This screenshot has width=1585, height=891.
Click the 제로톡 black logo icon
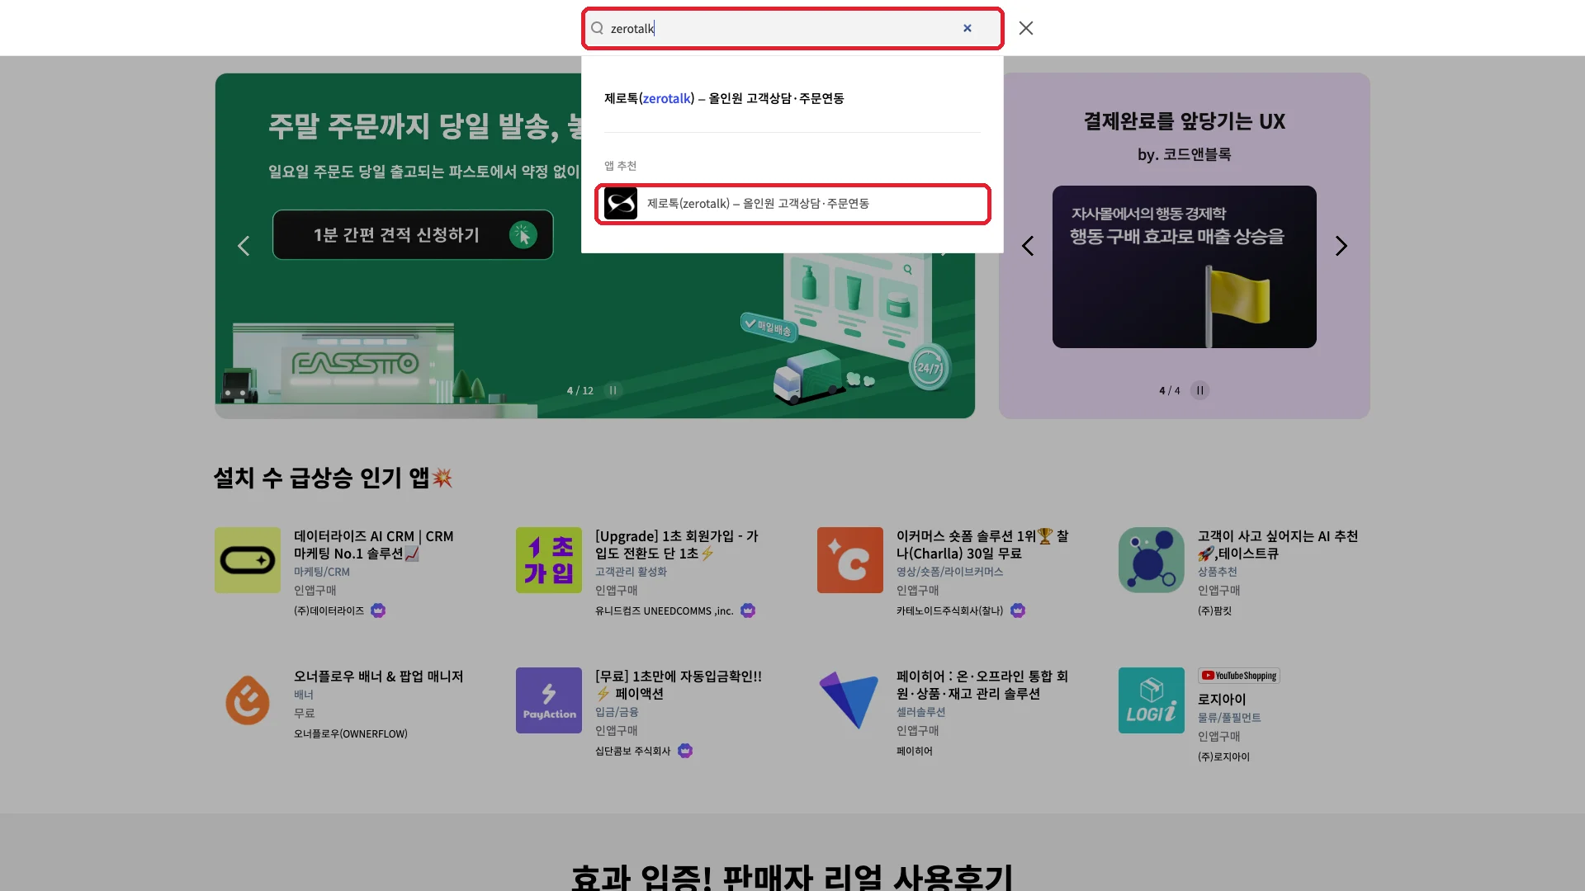[621, 204]
